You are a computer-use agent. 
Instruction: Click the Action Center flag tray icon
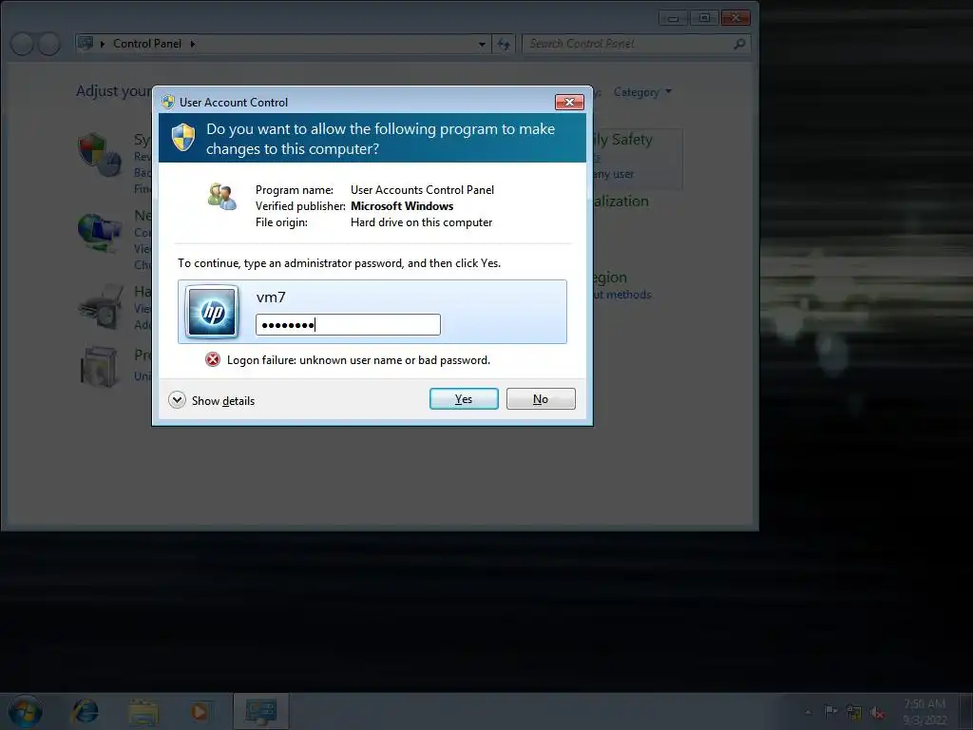pyautogui.click(x=830, y=711)
